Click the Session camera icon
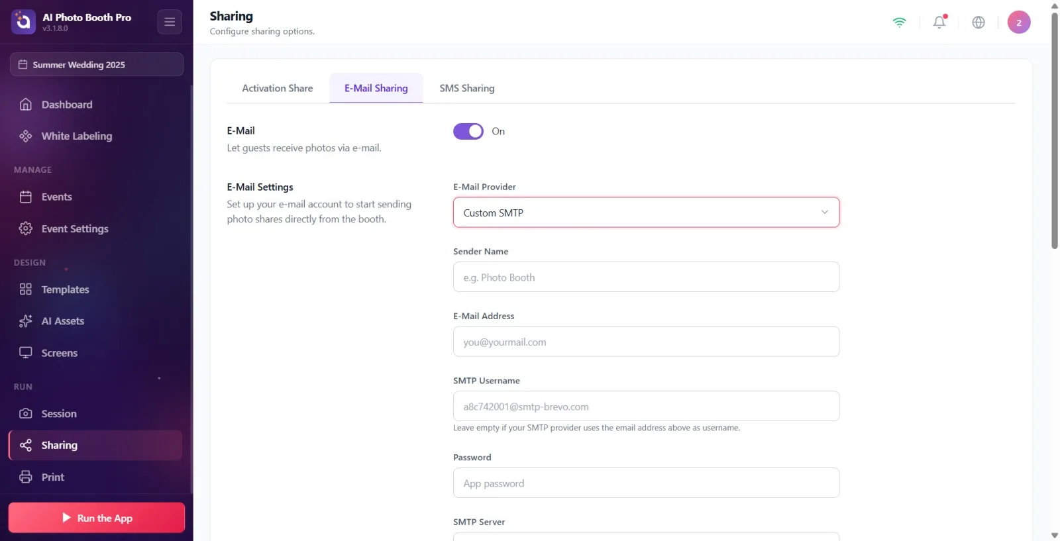 26,414
